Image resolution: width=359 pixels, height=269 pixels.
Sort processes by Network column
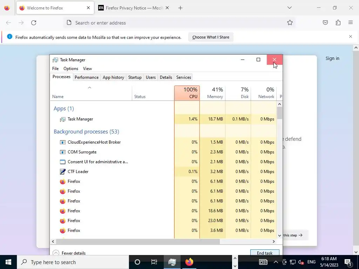tap(264, 93)
